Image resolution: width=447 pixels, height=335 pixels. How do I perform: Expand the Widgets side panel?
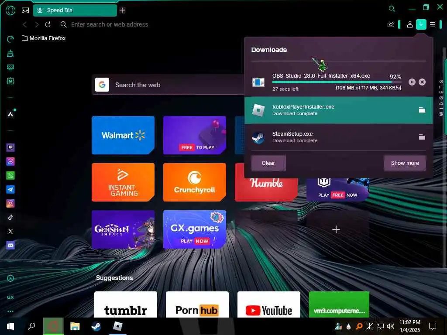click(441, 98)
